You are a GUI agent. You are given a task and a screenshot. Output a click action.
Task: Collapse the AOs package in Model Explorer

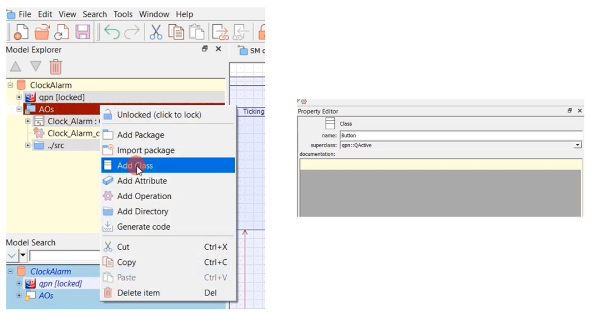[x=19, y=109]
